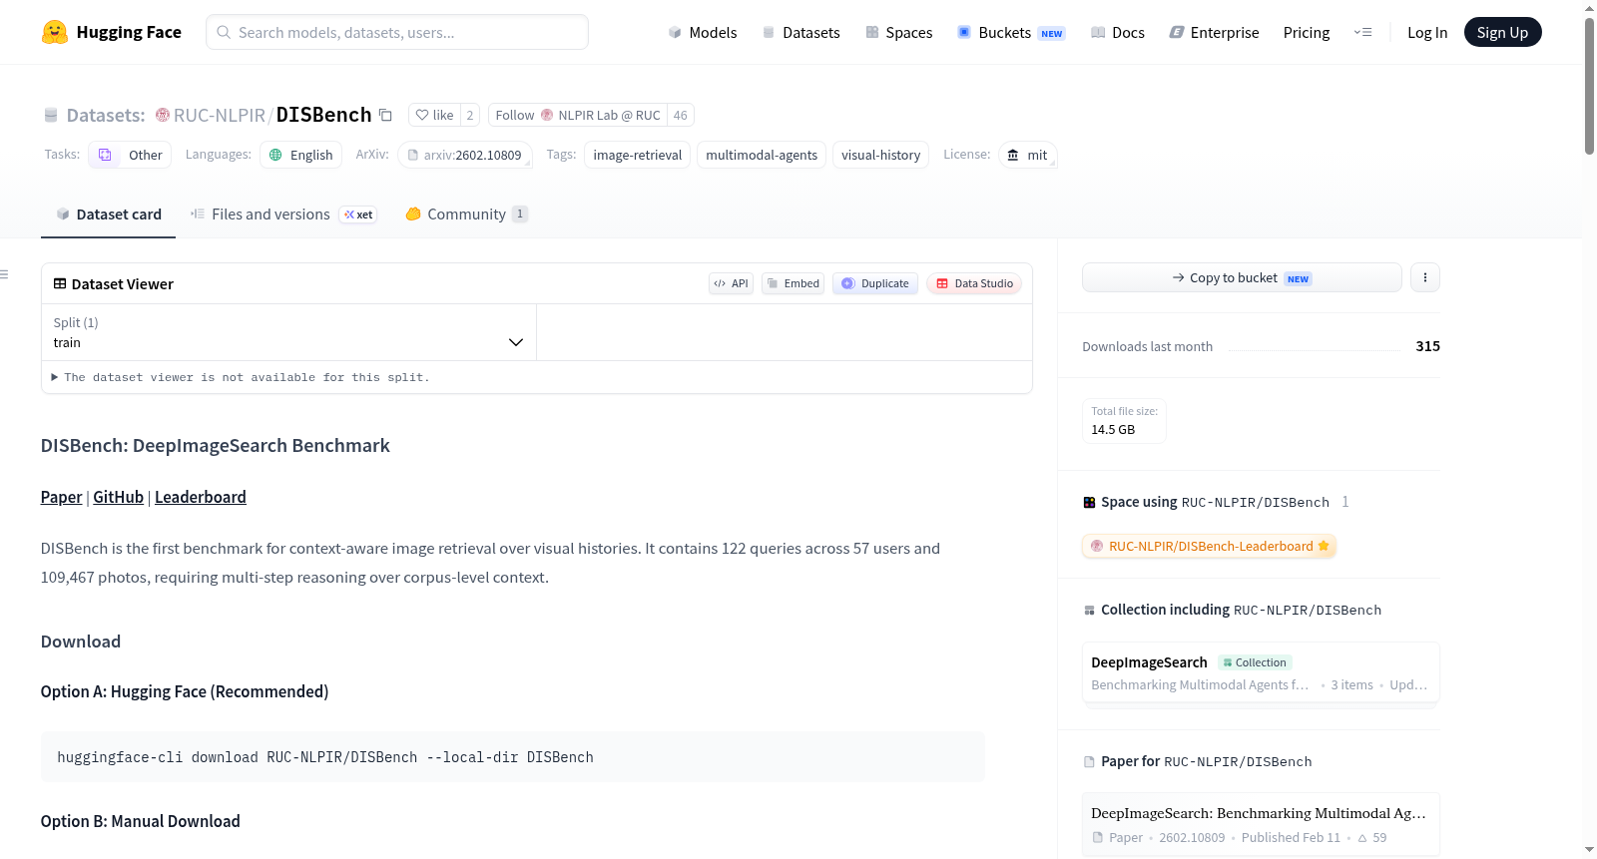Click the page vertical scrollbar thumb
Image resolution: width=1597 pixels, height=859 pixels.
point(1589,85)
